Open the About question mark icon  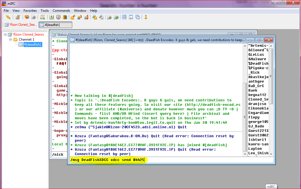(x=146, y=17)
